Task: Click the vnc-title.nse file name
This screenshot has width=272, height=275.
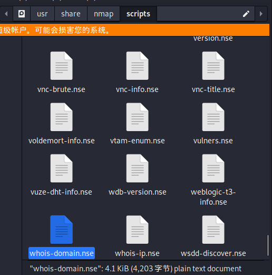Action: (x=213, y=89)
